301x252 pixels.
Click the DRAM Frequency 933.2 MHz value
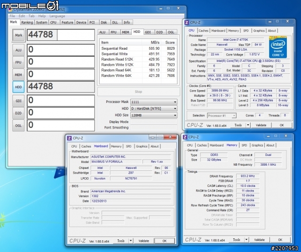pyautogui.click(x=248, y=176)
